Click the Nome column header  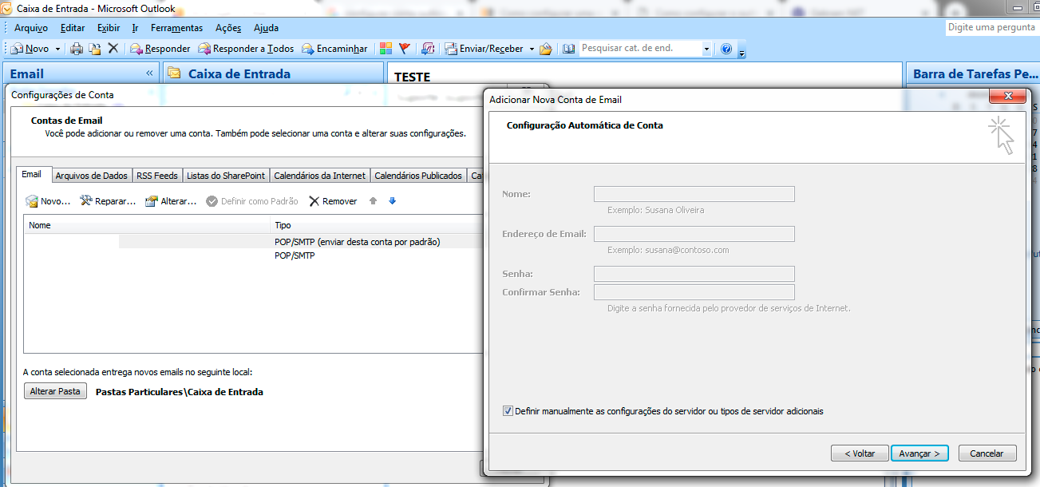pyautogui.click(x=147, y=225)
